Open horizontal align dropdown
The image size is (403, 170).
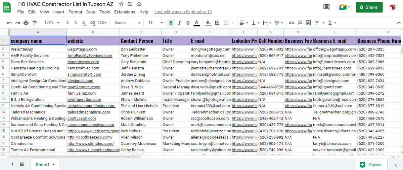pos(243,23)
